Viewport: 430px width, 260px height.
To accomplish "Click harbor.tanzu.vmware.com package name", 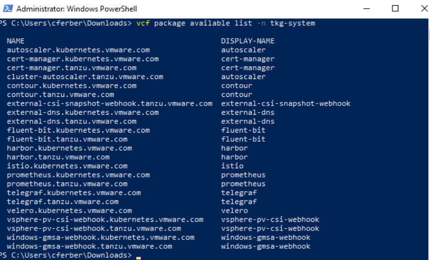I will click(58, 157).
